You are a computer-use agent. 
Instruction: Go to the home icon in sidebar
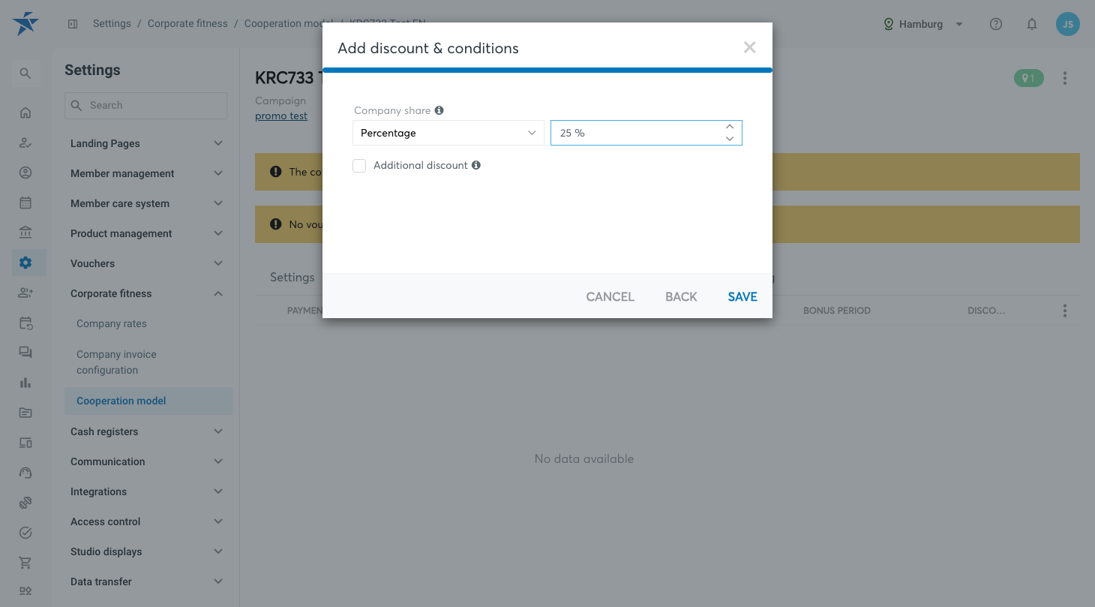[25, 113]
